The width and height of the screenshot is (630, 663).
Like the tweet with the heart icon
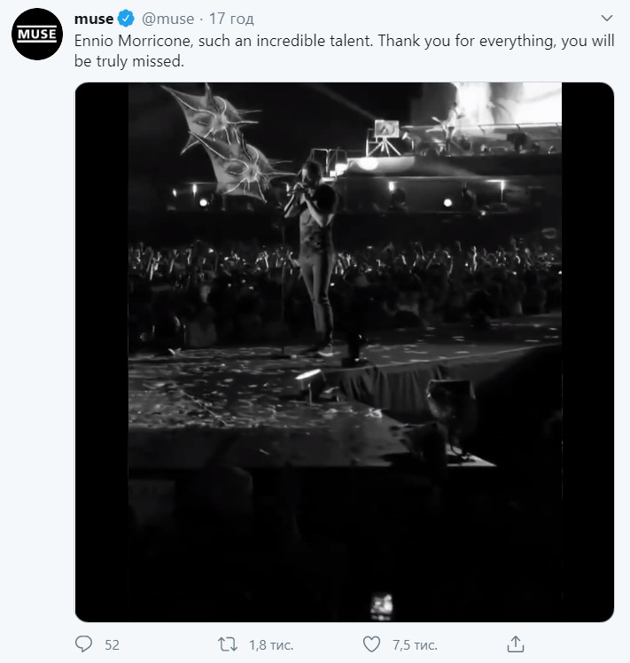373,644
